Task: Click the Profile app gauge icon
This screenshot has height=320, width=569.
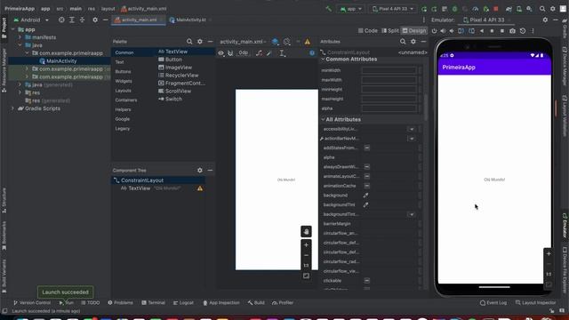Action: [476, 9]
